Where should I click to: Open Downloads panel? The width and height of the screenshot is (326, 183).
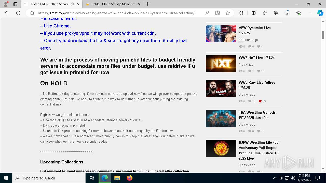click(x=287, y=13)
